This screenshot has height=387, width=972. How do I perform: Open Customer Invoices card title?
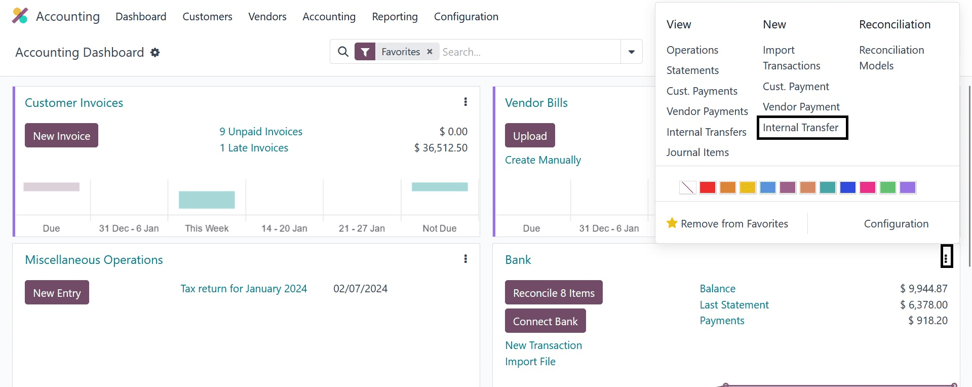coord(74,103)
